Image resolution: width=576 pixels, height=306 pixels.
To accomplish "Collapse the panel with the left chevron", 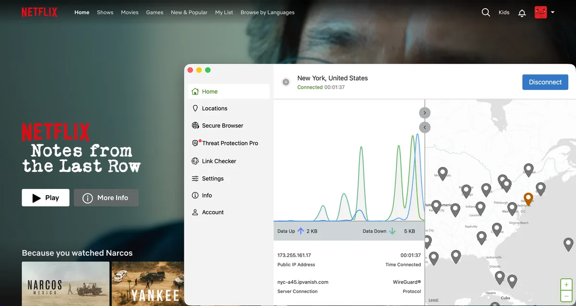I will point(425,127).
